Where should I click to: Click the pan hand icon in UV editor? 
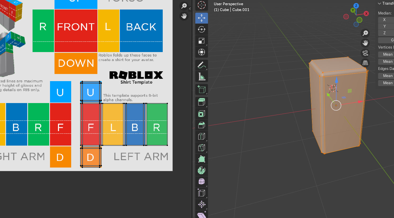184,16
